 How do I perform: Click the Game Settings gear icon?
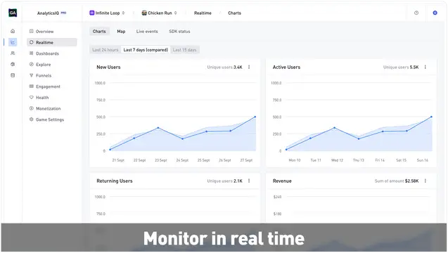point(32,119)
